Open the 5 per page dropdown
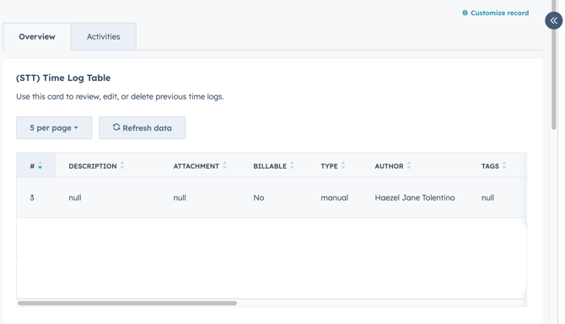This screenshot has height=324, width=565. [54, 127]
